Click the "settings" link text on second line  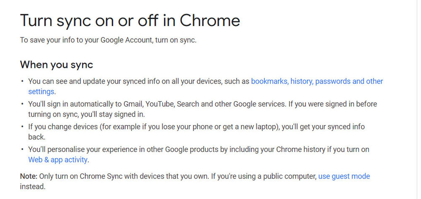(41, 92)
